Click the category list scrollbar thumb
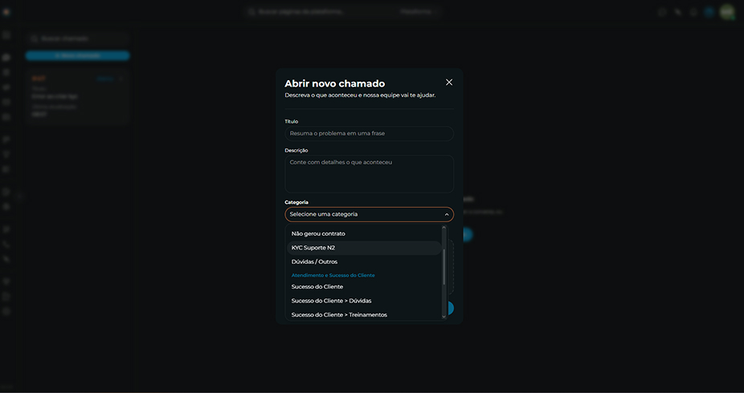 (444, 267)
